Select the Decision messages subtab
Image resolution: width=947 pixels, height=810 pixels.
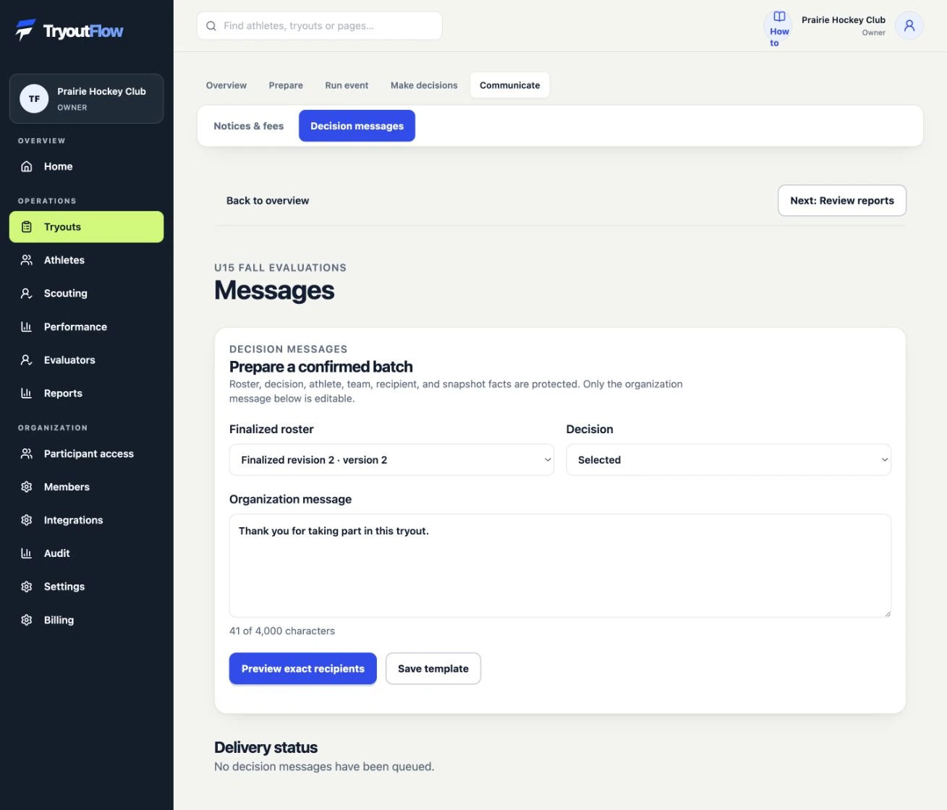357,126
